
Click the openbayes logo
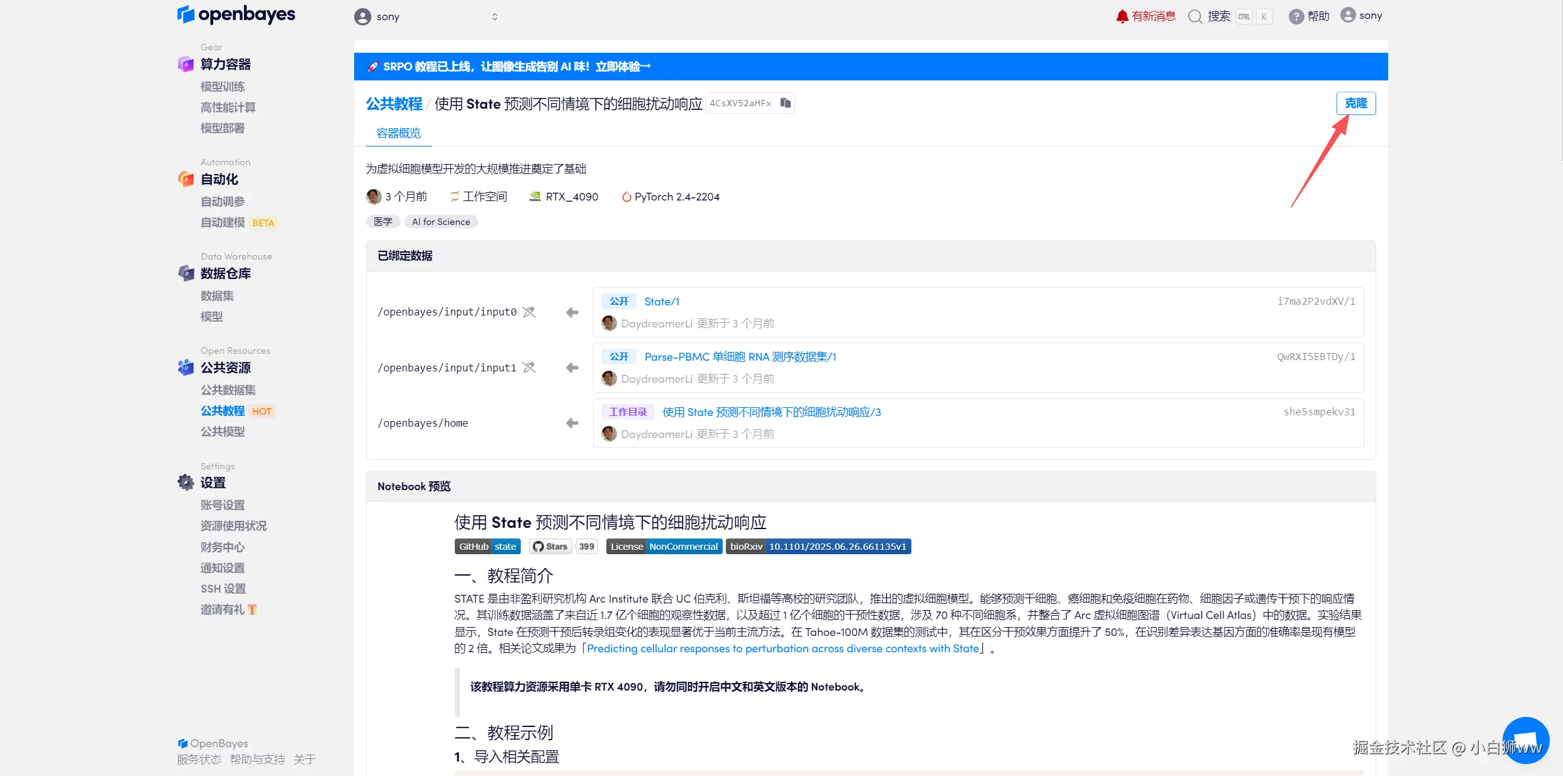tap(236, 14)
